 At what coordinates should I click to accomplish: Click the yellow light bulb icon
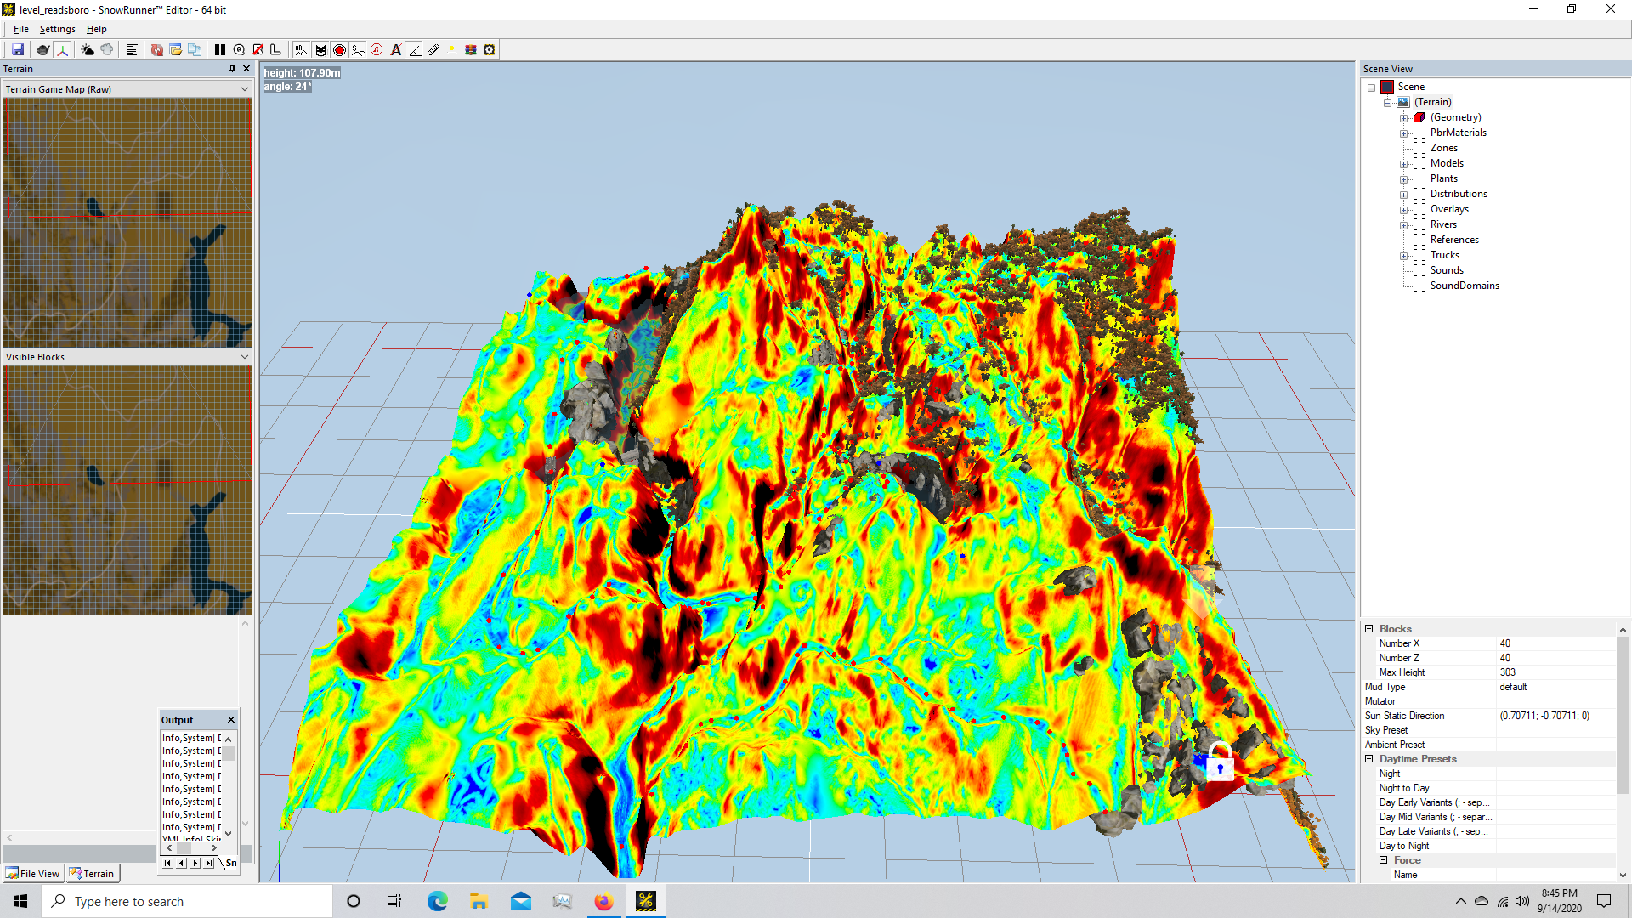(x=452, y=50)
